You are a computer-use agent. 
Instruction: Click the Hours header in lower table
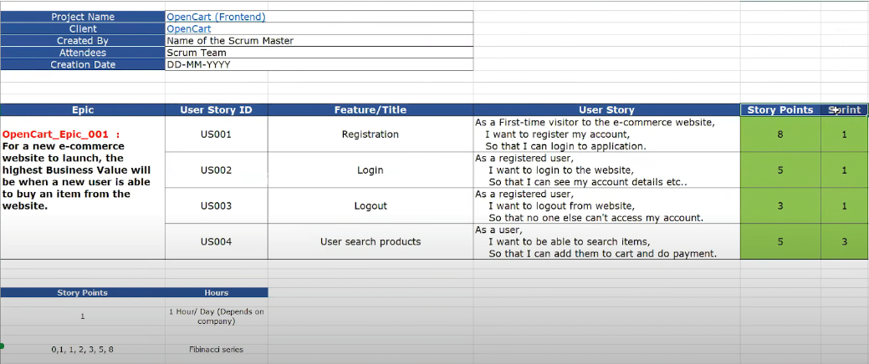coord(216,293)
